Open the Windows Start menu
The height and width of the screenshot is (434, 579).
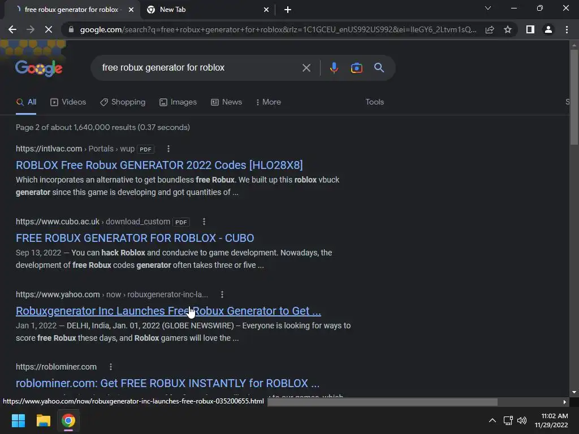tap(18, 420)
